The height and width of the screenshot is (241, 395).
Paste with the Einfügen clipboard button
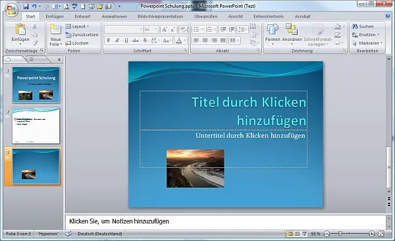(x=20, y=34)
